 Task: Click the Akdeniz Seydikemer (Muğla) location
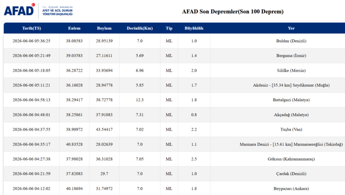click(291, 85)
